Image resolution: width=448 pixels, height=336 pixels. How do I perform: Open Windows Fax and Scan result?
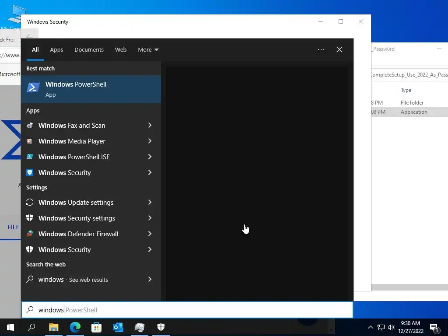(91, 126)
